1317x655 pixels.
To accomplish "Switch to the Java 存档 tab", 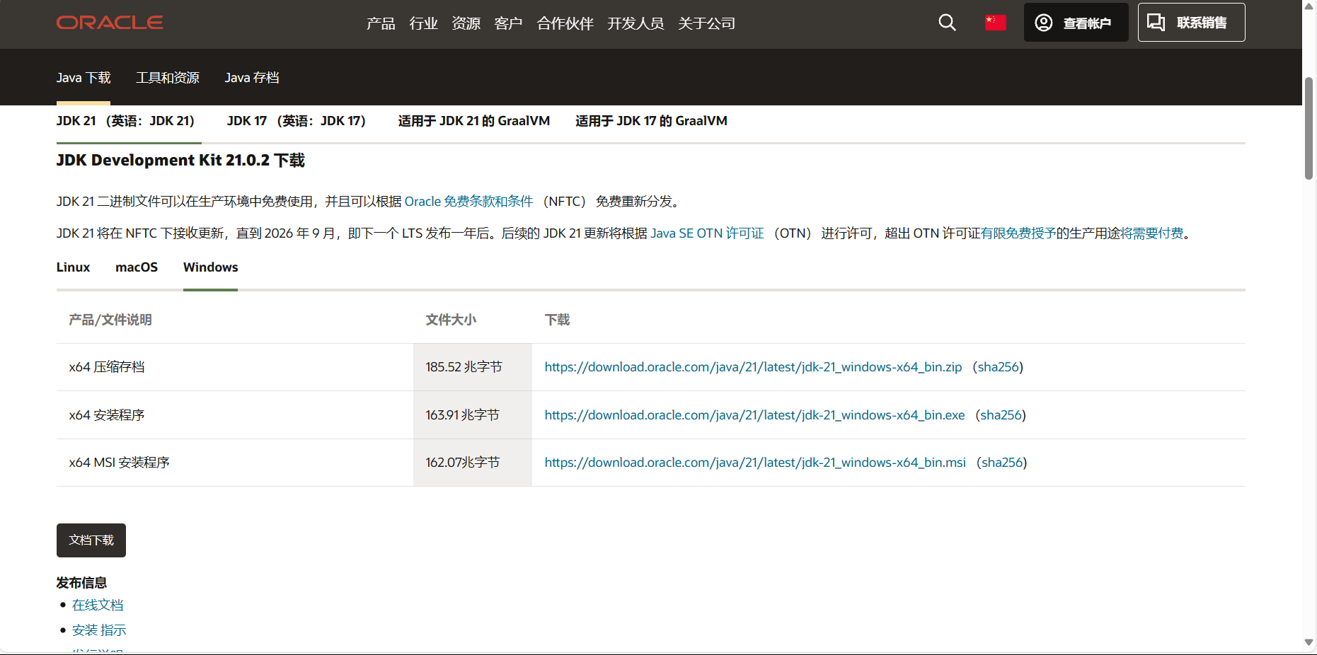I will (252, 78).
